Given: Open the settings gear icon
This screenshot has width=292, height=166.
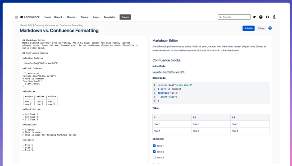Looking at the screenshot, I should tap(267, 17).
